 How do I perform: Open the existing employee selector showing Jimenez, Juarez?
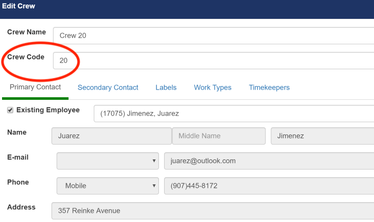pyautogui.click(x=233, y=114)
